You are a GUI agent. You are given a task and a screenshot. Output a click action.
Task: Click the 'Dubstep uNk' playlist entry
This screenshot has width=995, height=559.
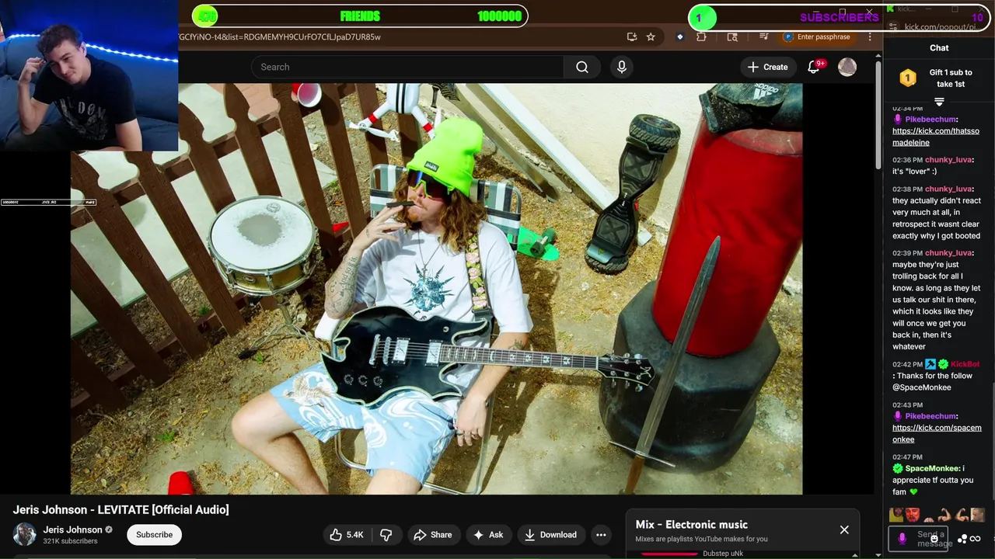coord(723,554)
